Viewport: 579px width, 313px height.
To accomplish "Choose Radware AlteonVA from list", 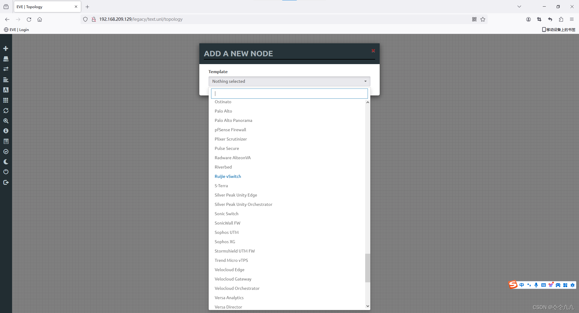I will point(287,158).
